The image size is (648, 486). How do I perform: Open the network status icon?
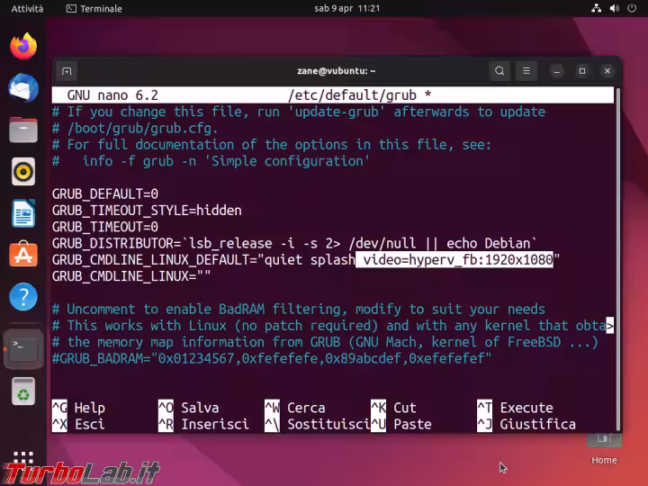coord(596,8)
